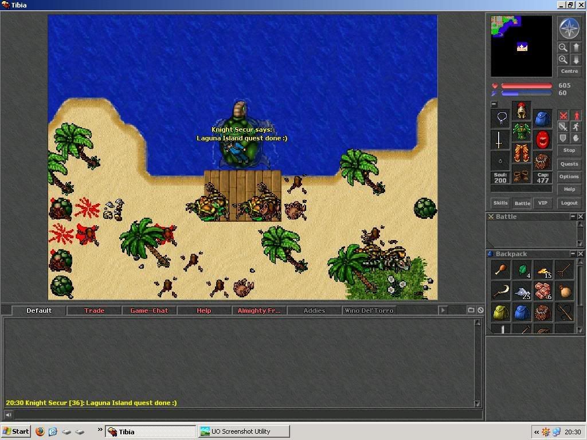The image size is (587, 440).
Task: Toggle the Battle window button
Action: 522,203
